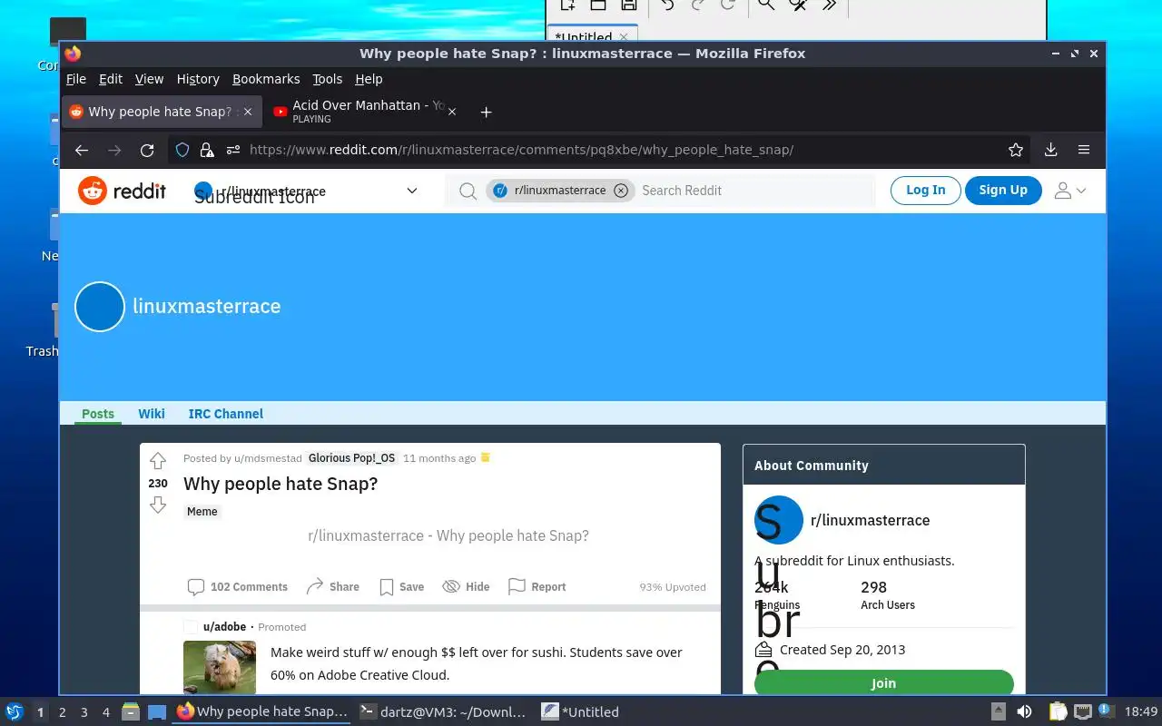
Task: Click Share under the post
Action: click(x=332, y=587)
